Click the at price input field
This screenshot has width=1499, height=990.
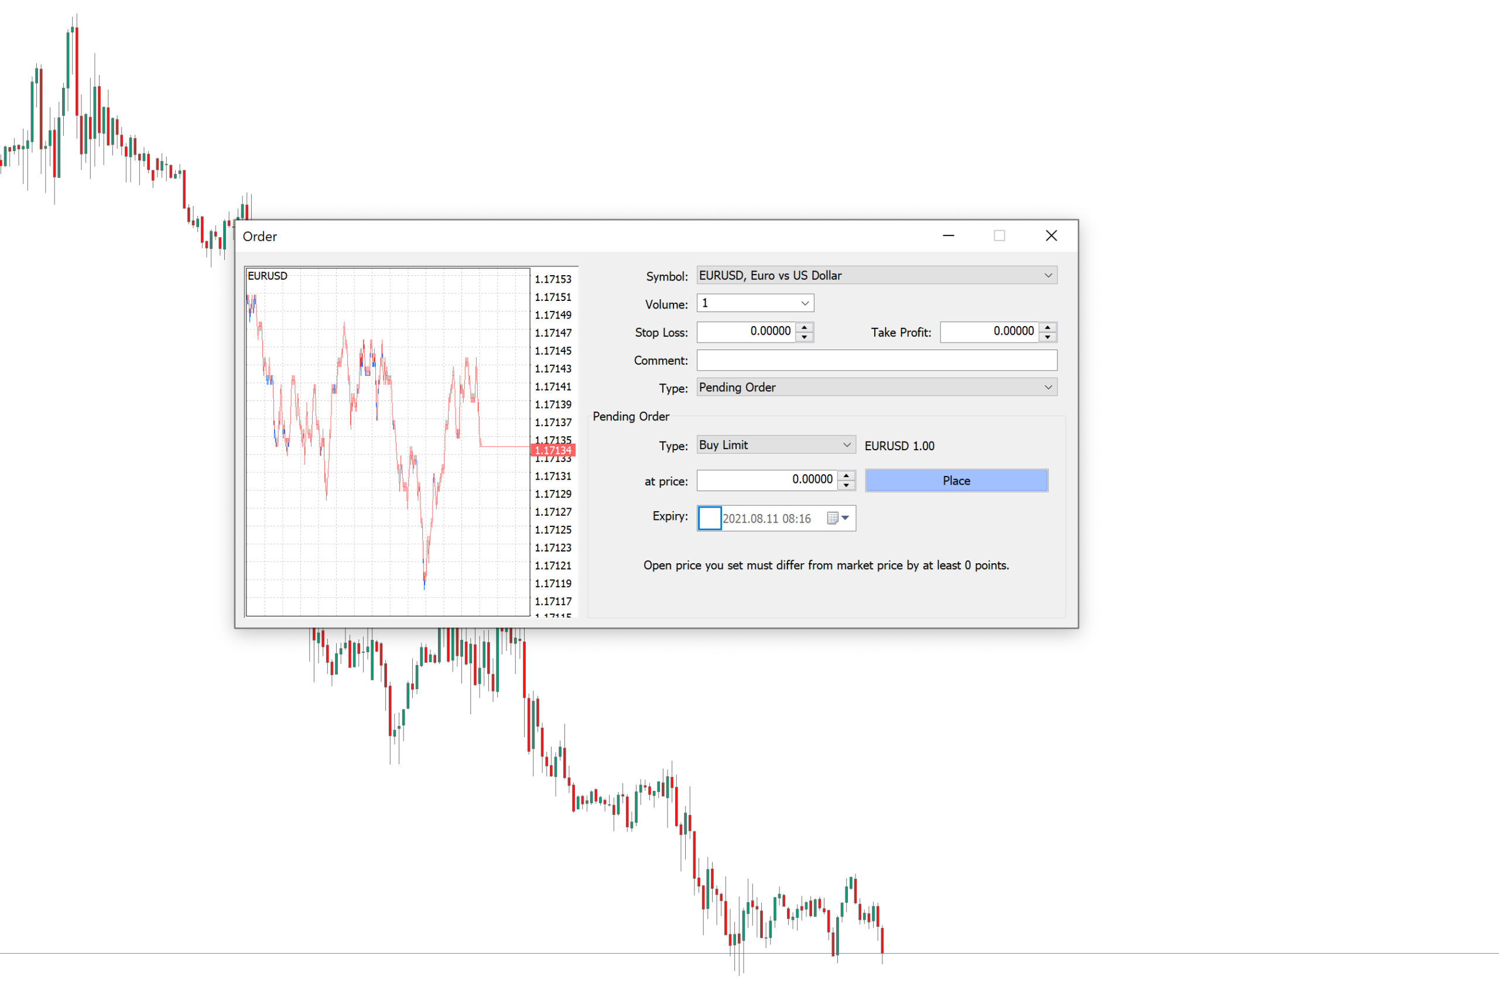[767, 480]
